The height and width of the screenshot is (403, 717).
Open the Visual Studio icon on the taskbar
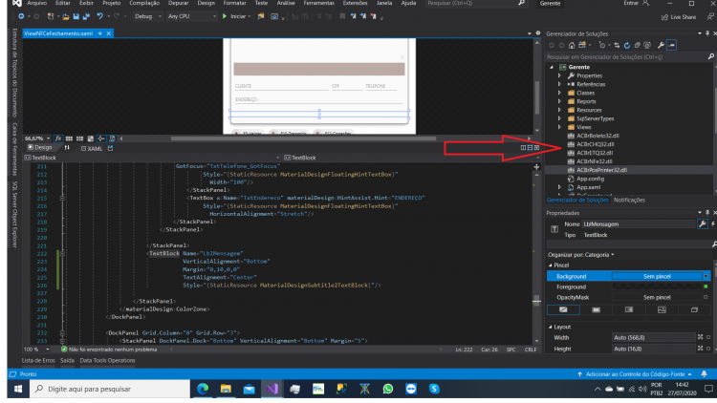tap(272, 389)
